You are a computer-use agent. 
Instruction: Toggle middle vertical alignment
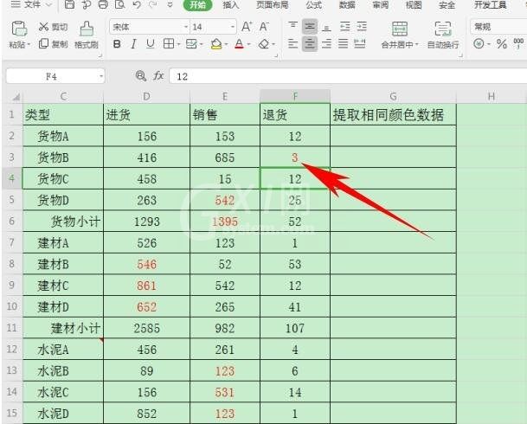[310, 26]
